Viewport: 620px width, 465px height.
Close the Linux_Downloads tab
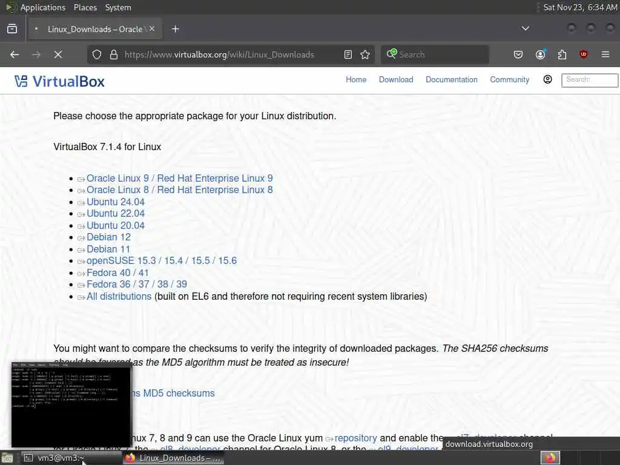[152, 28]
